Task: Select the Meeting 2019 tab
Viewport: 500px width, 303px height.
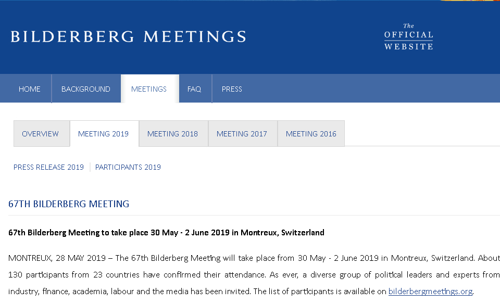Action: coord(103,134)
